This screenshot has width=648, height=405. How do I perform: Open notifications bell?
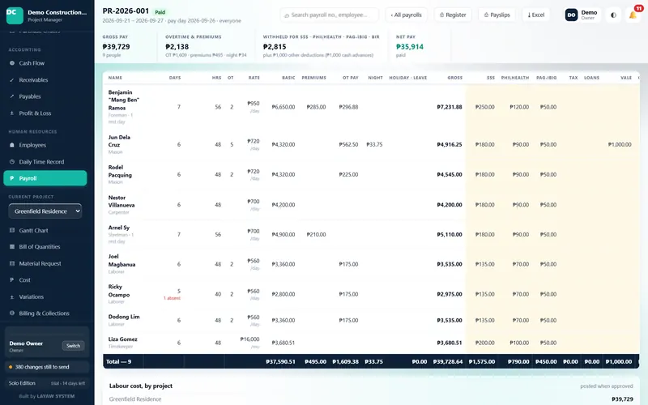point(633,15)
